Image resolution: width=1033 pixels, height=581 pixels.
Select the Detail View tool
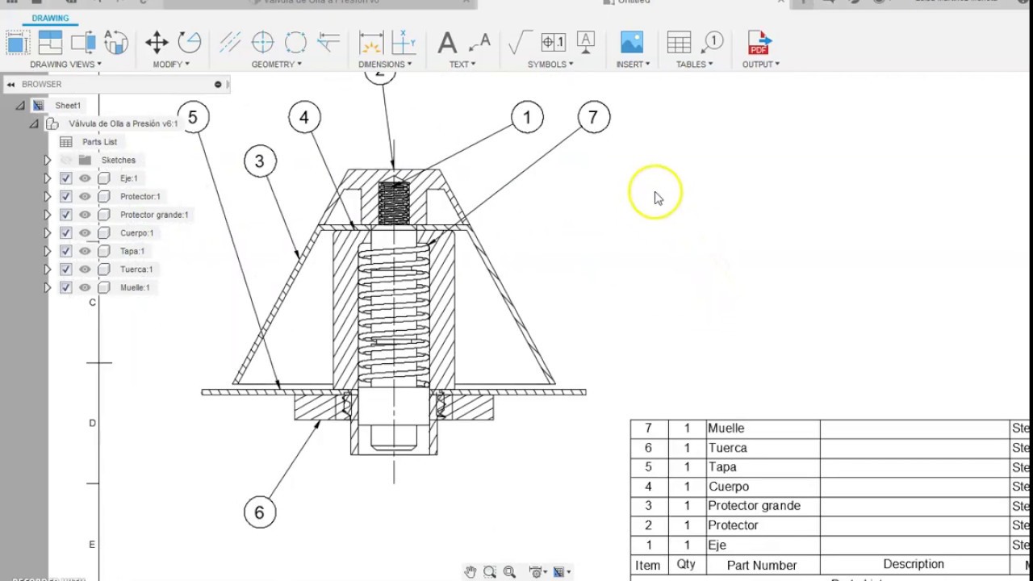click(115, 42)
